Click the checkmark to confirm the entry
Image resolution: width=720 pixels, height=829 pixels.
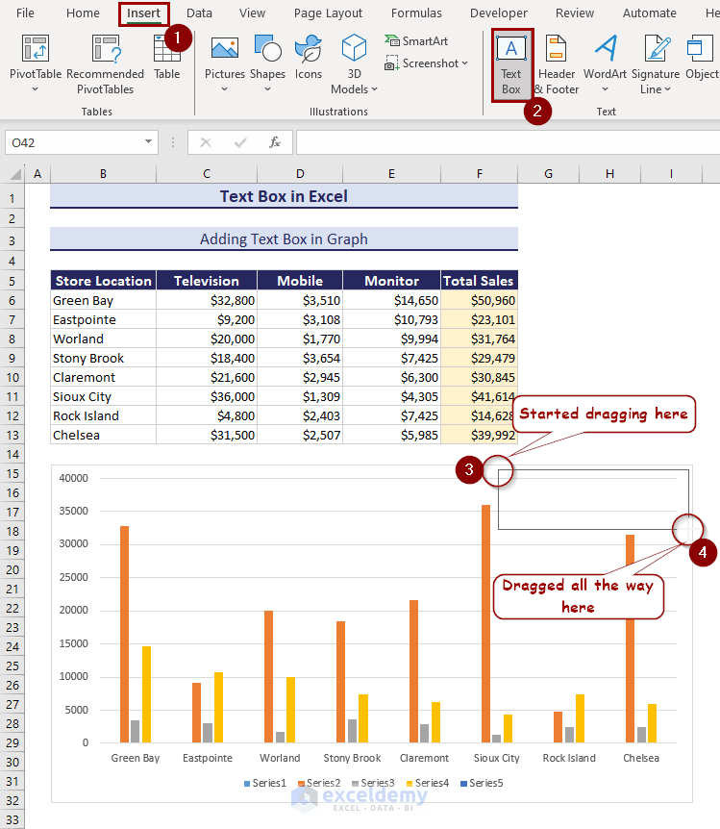240,142
